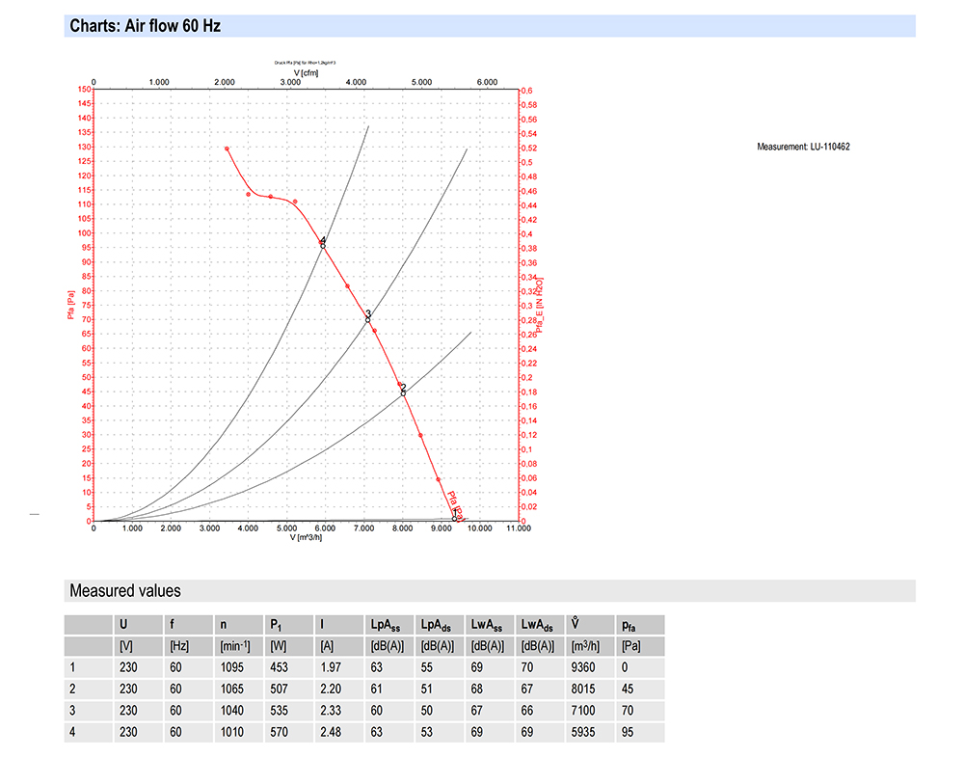Viewport: 964px width, 757px height.
Task: Click the "Pfa [Pa]" left axis label
Action: pyautogui.click(x=72, y=305)
